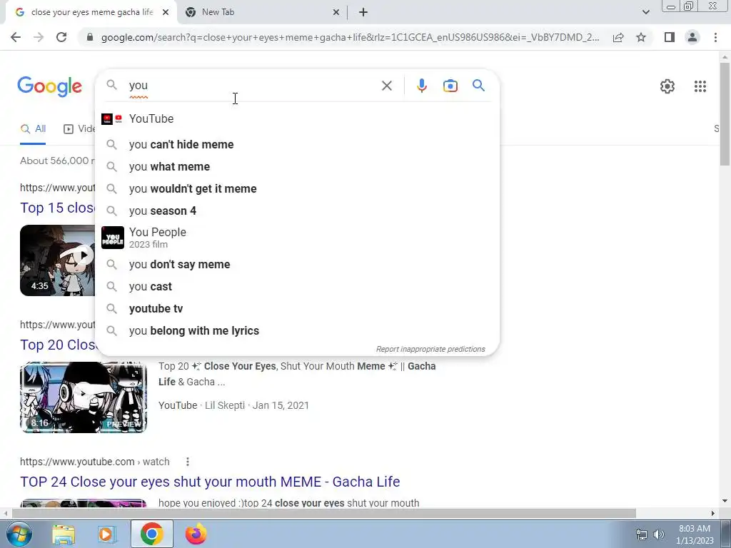Select suggestion you season 4
This screenshot has width=731, height=548.
point(297,210)
